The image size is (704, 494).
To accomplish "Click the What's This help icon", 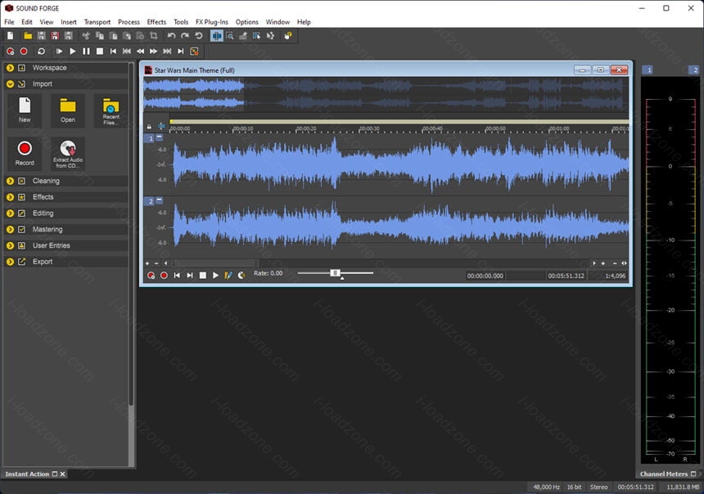I will tap(288, 36).
